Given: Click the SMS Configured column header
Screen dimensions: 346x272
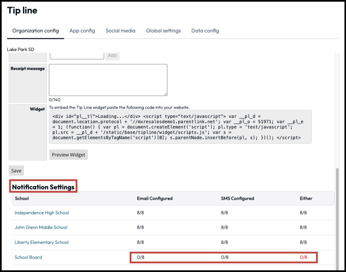Looking at the screenshot, I should coord(237,199).
